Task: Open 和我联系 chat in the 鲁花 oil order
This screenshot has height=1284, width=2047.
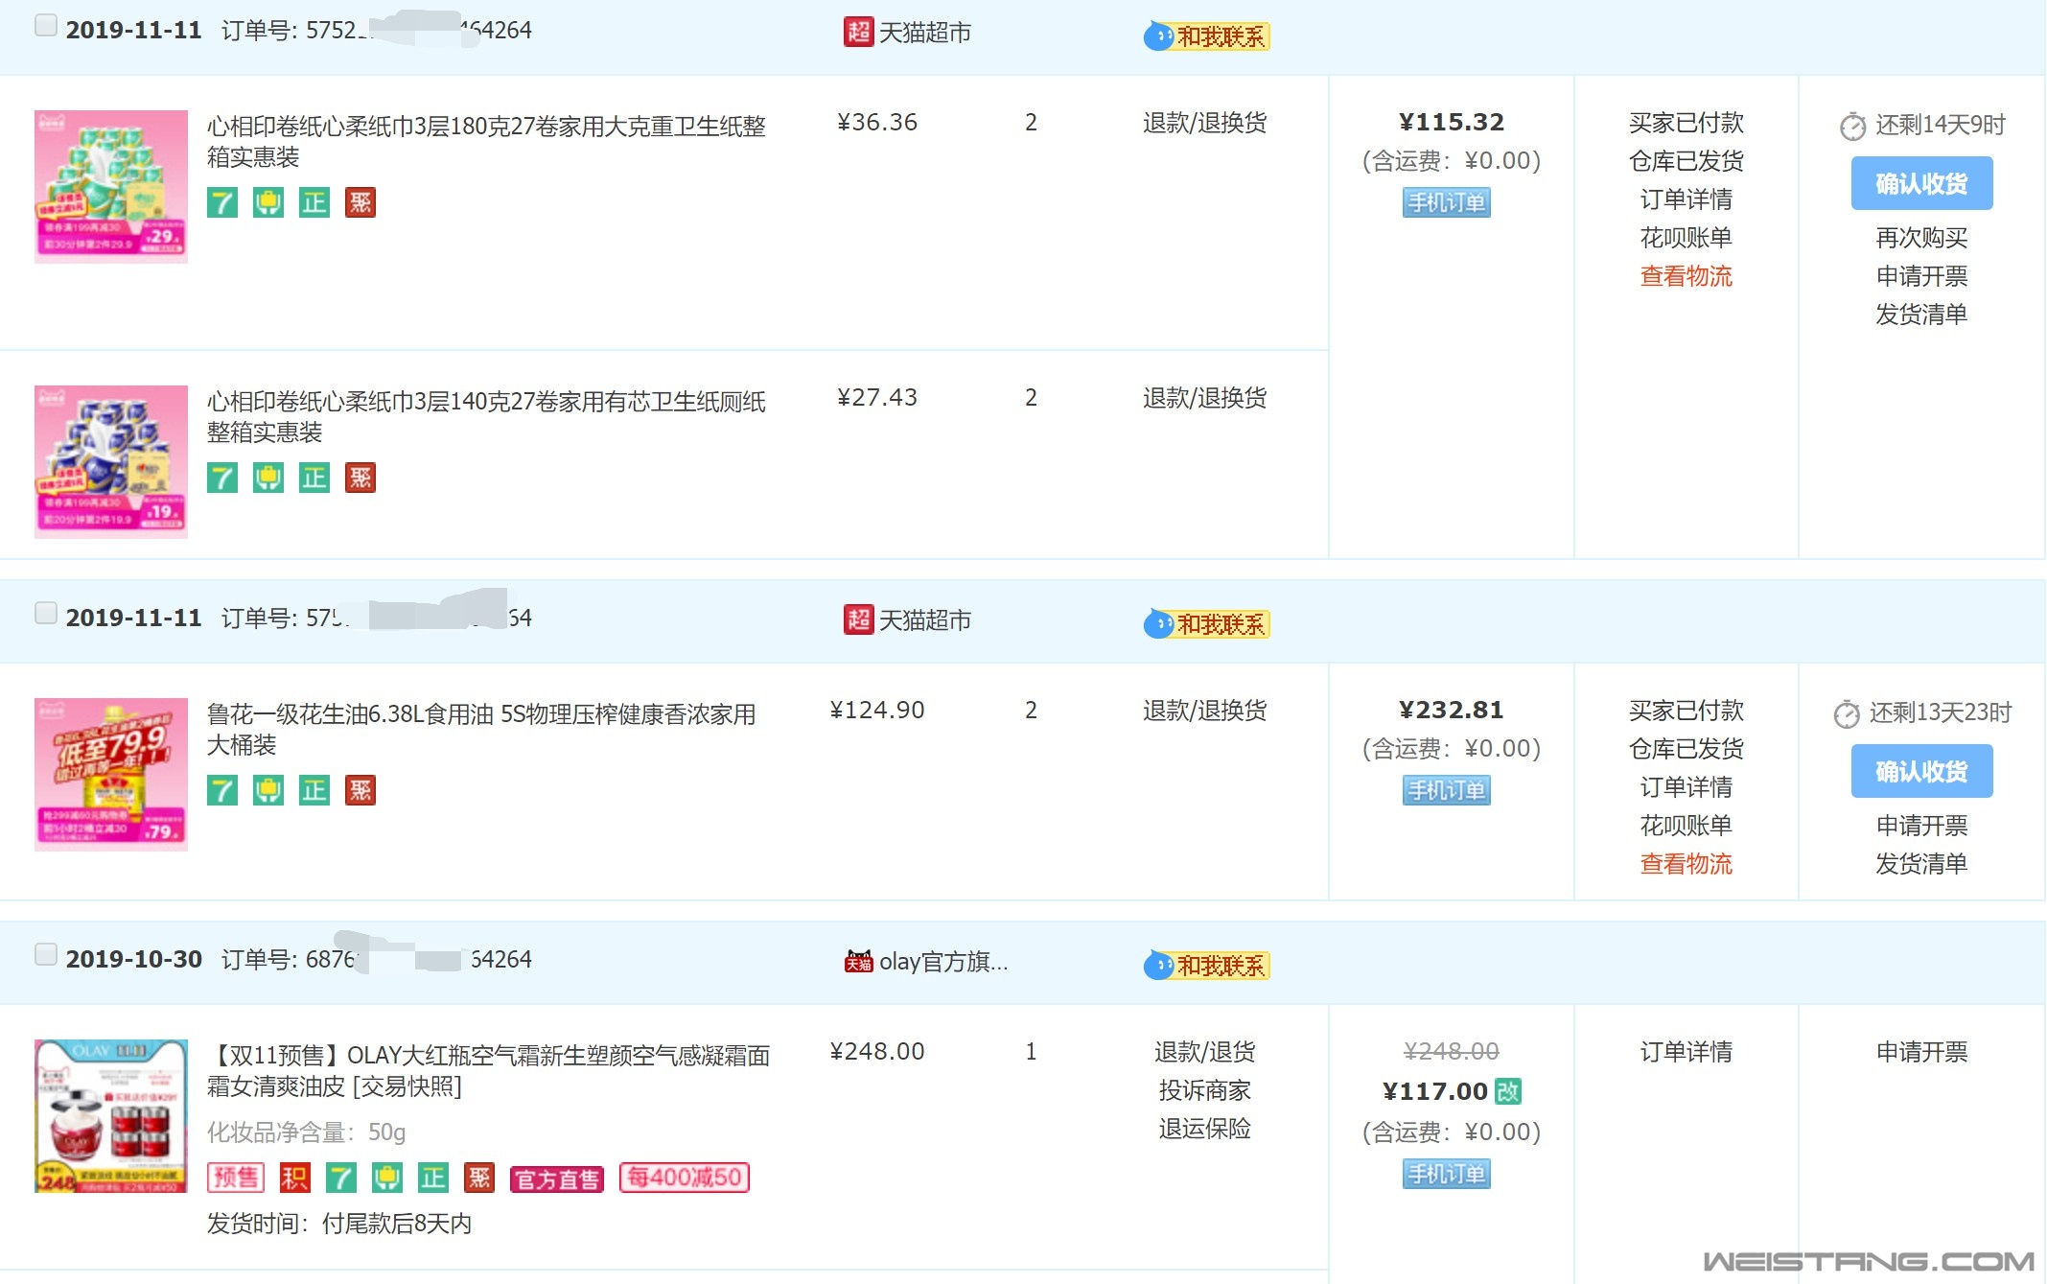Action: point(1206,624)
